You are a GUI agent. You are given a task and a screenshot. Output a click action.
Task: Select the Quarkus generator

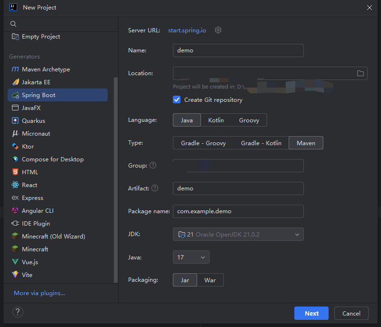click(33, 121)
